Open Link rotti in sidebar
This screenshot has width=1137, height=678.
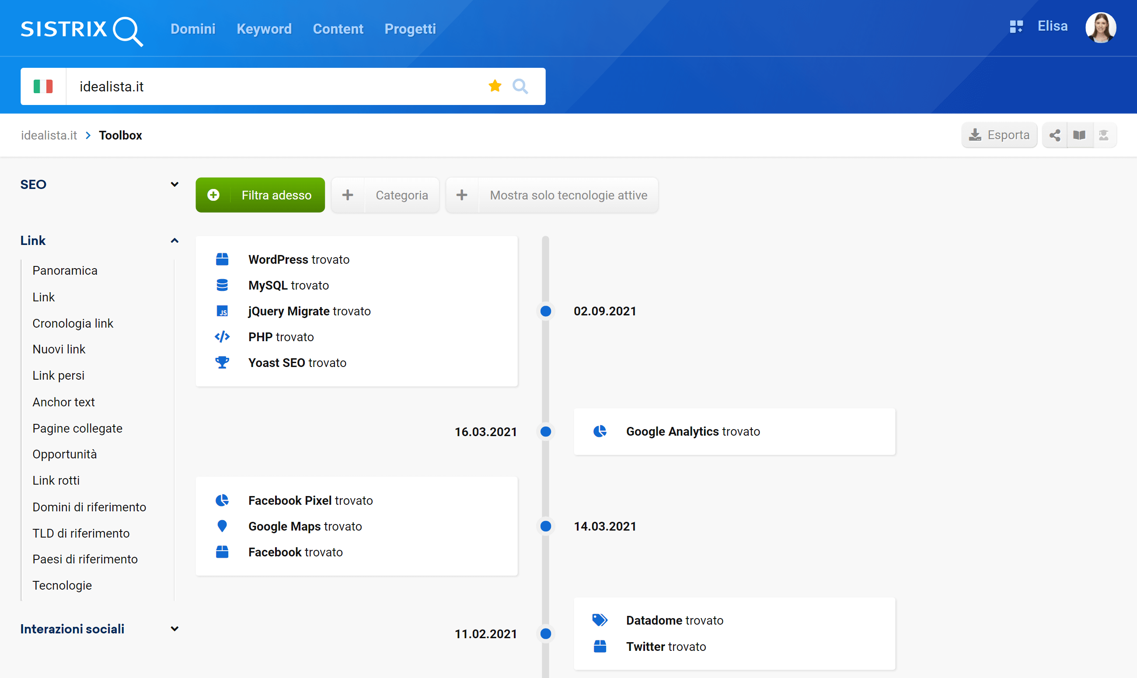pyautogui.click(x=56, y=481)
